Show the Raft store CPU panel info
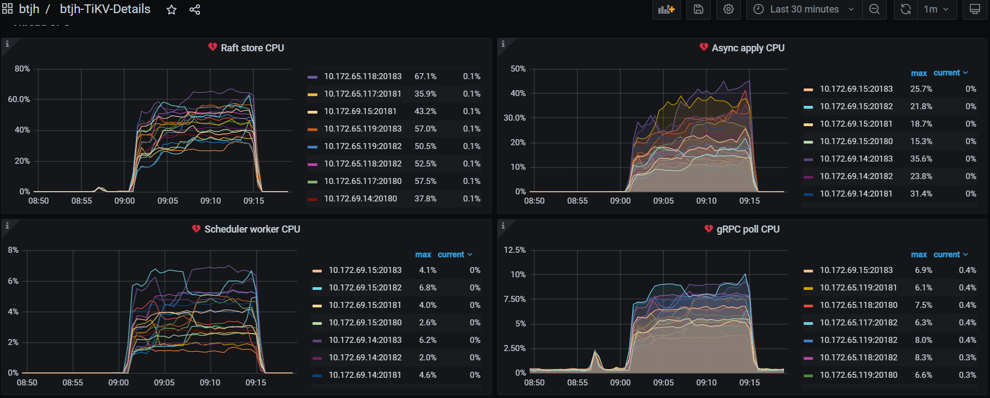Image resolution: width=990 pixels, height=398 pixels. click(7, 44)
